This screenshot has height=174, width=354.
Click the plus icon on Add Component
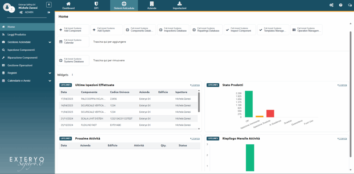(60, 30)
